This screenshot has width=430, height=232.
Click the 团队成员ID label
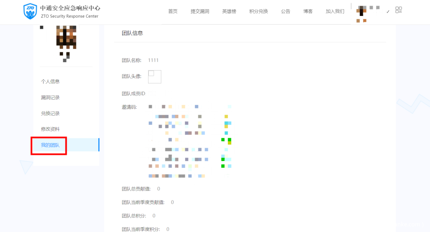pos(133,94)
